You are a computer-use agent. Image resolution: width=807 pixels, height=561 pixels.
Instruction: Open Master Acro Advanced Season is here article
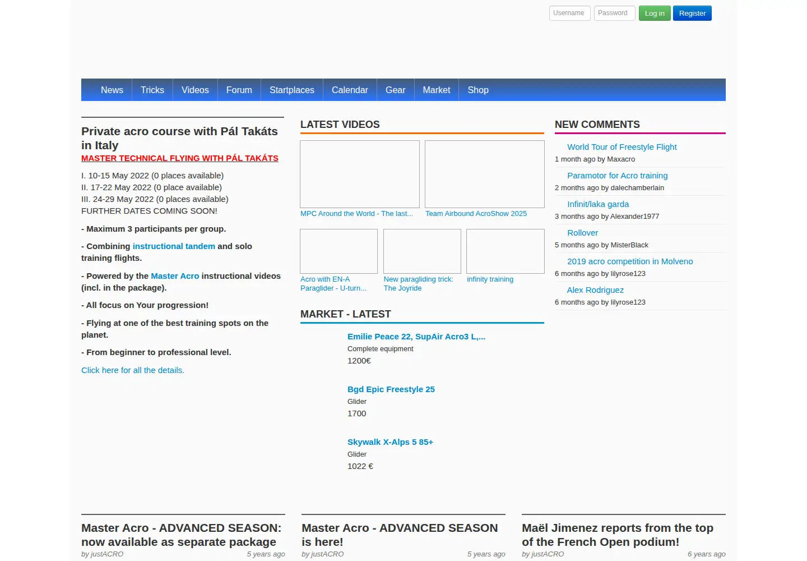[x=400, y=535]
